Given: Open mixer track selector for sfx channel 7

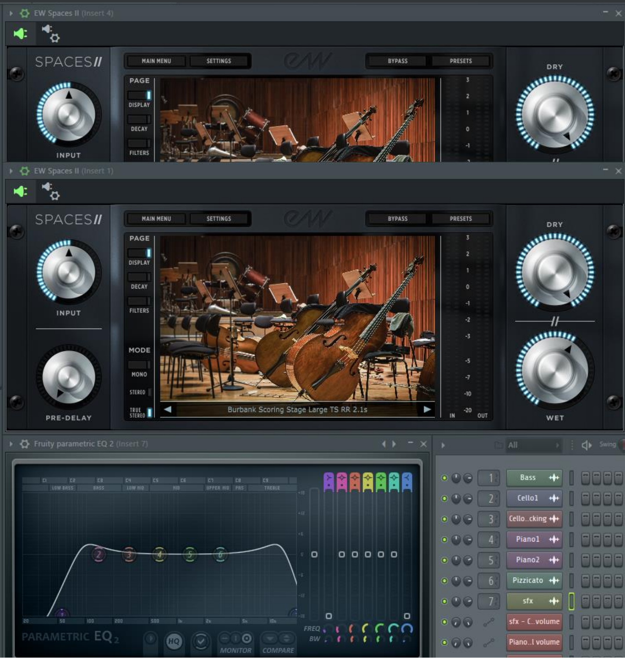Looking at the screenshot, I should (x=489, y=601).
